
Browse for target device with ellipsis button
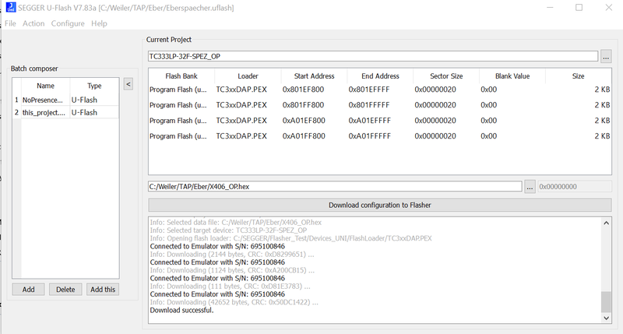point(606,56)
